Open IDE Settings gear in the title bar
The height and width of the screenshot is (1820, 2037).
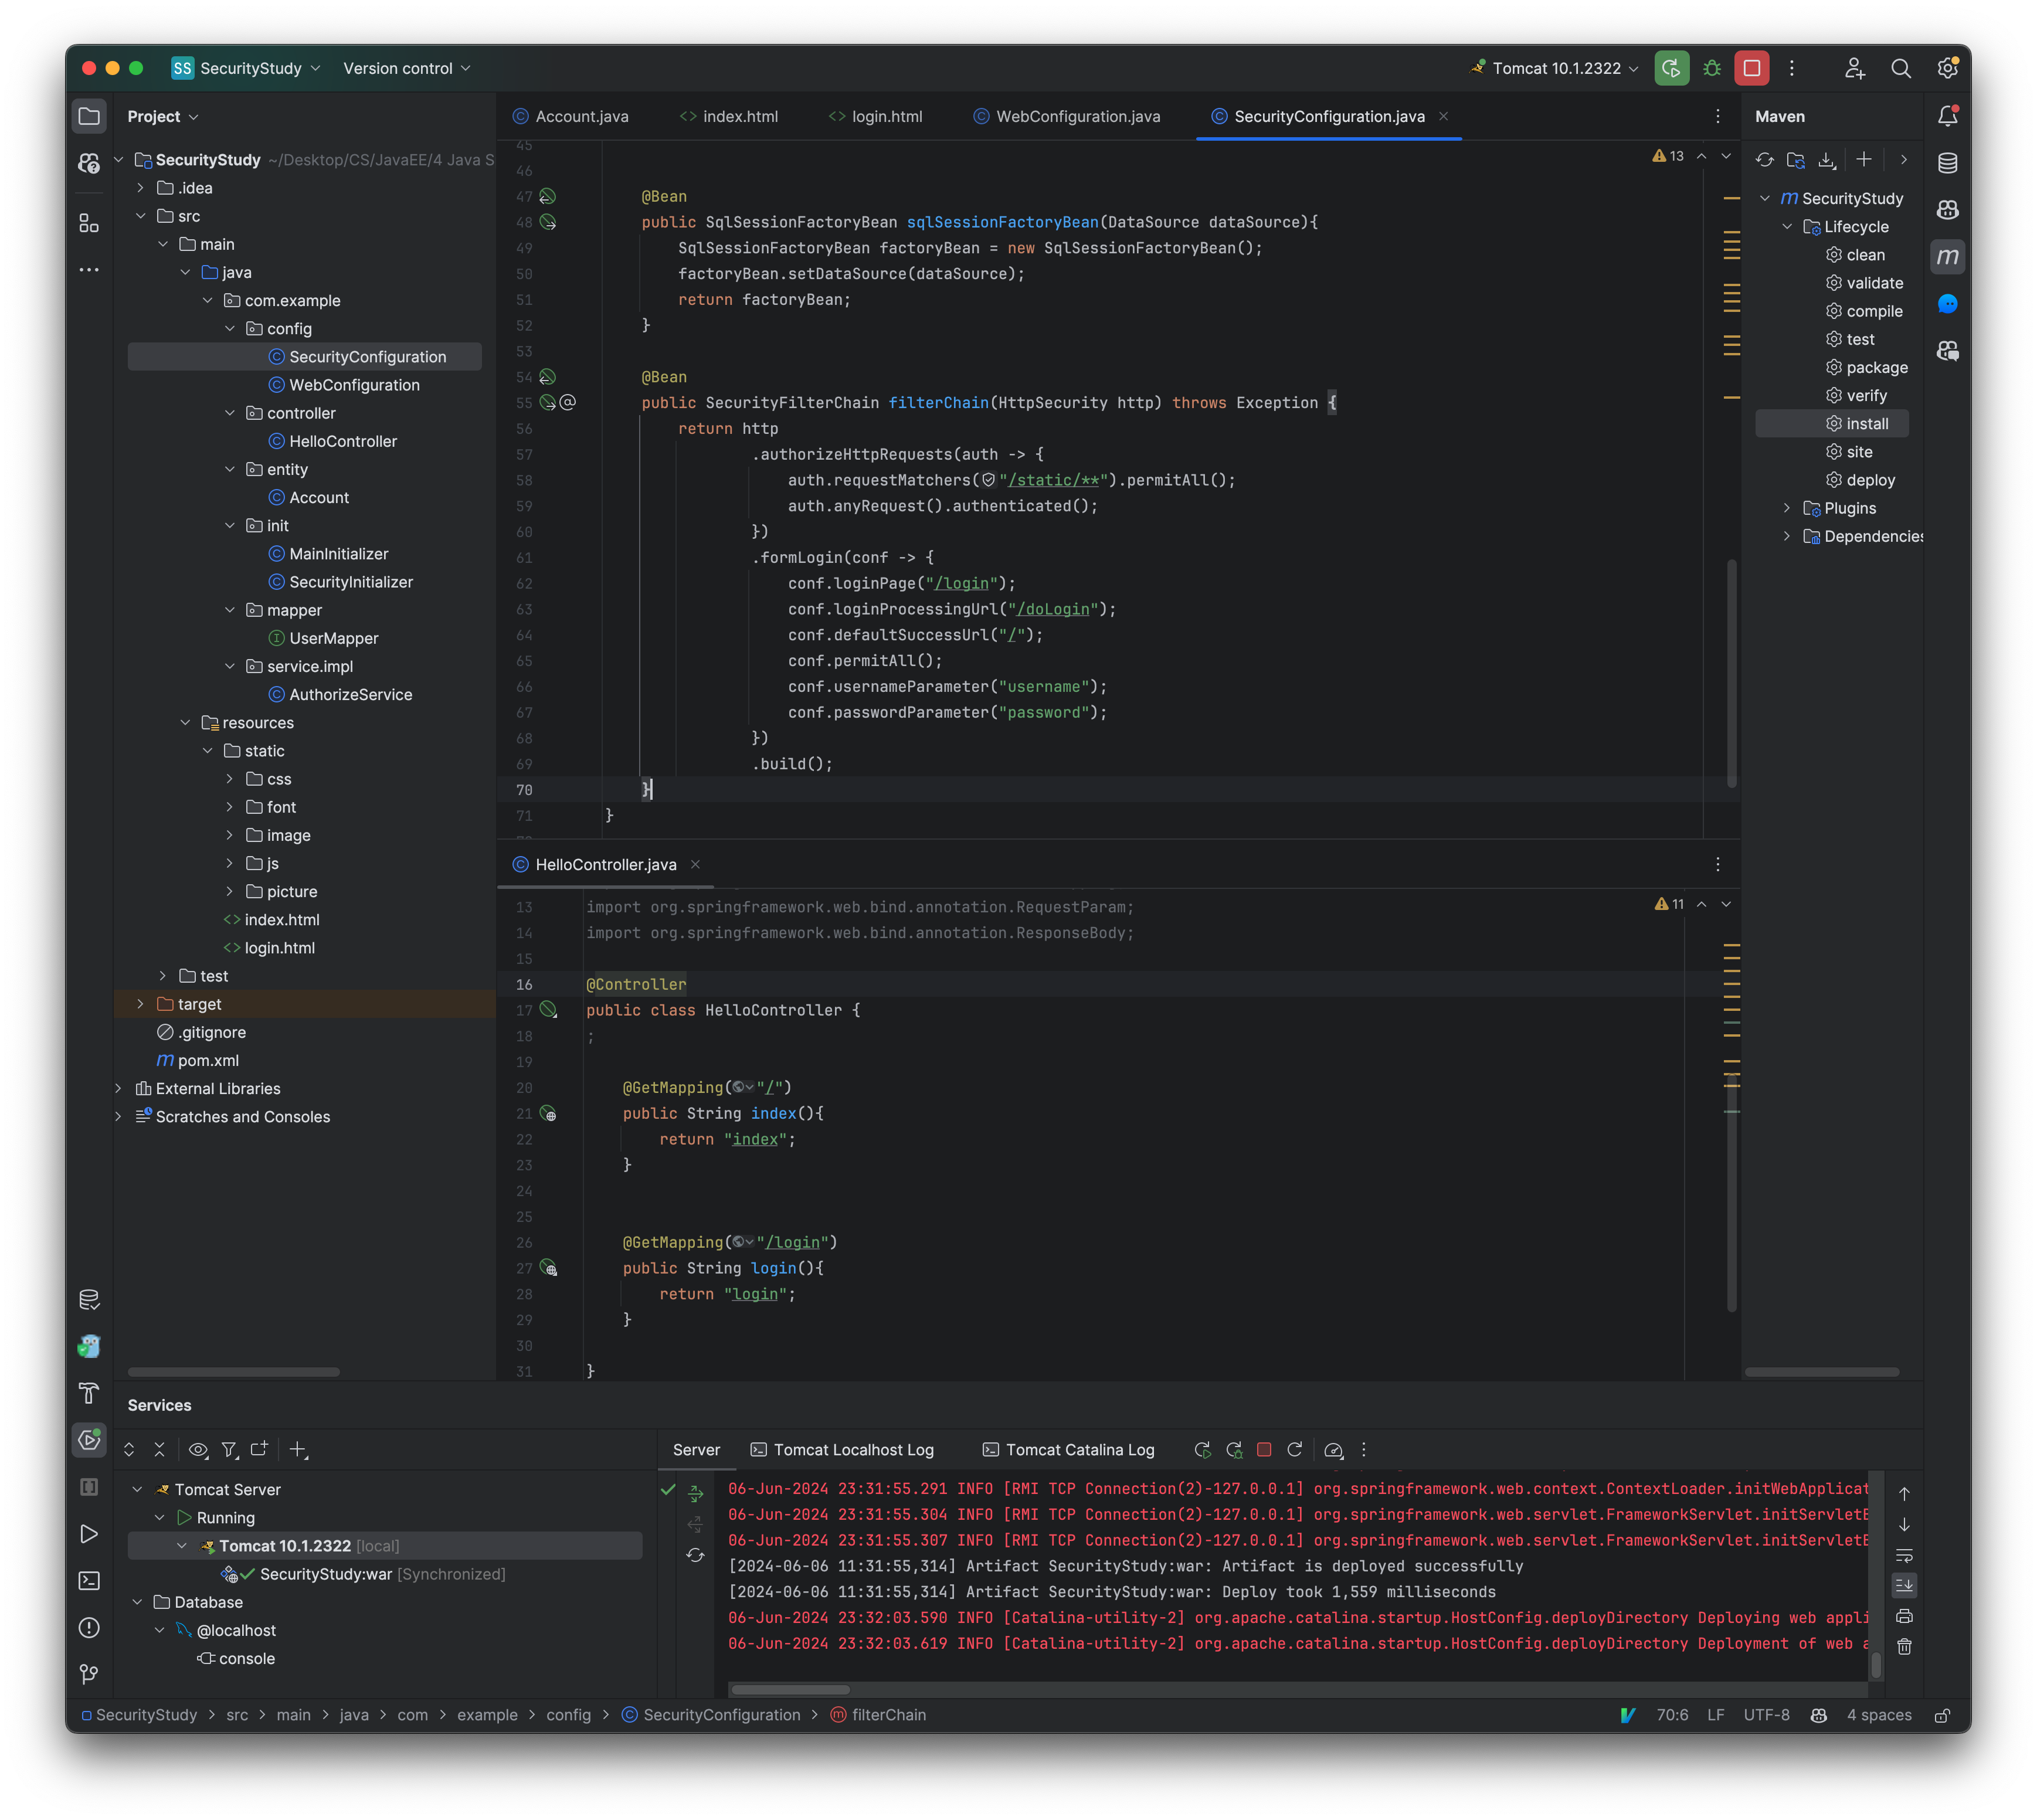(1947, 68)
